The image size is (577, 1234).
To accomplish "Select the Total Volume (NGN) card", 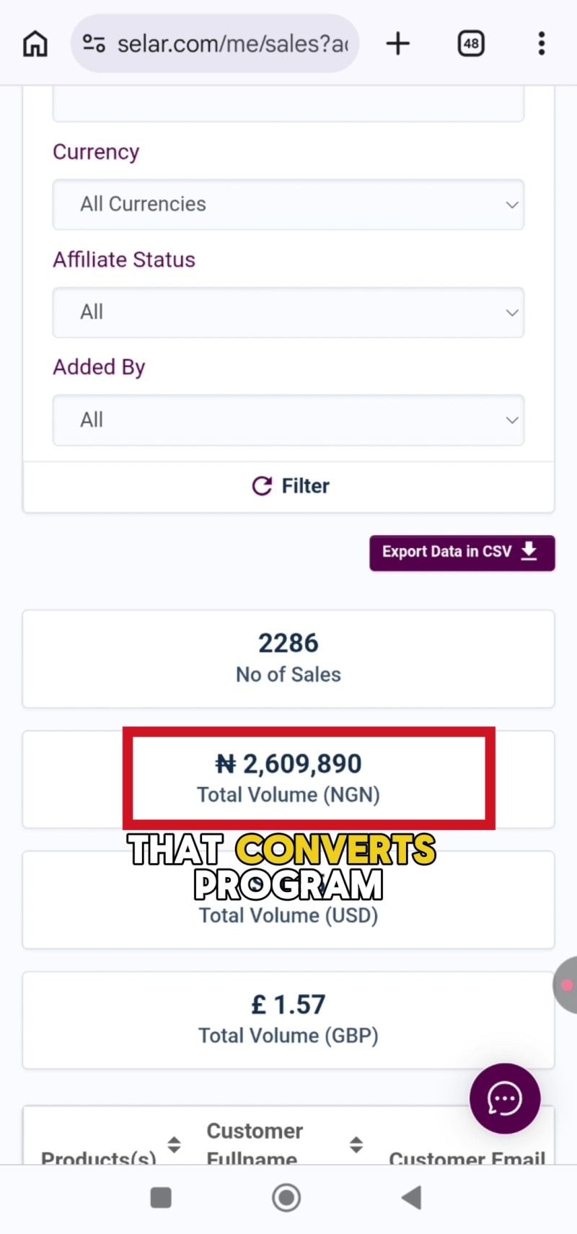I will pos(288,779).
